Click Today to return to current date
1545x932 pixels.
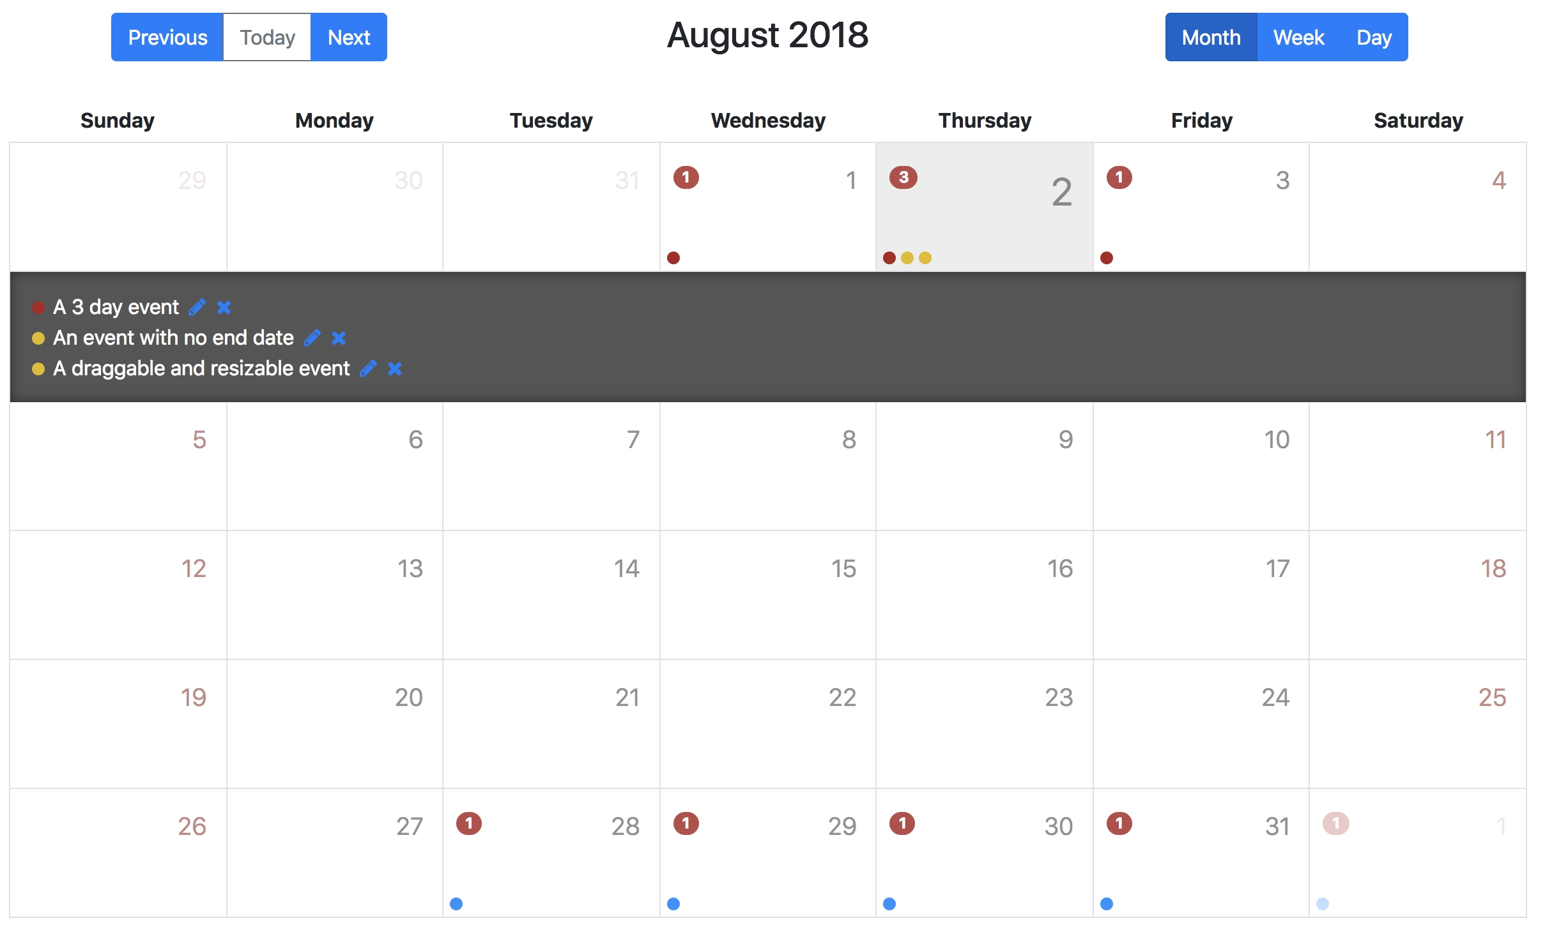pos(268,36)
